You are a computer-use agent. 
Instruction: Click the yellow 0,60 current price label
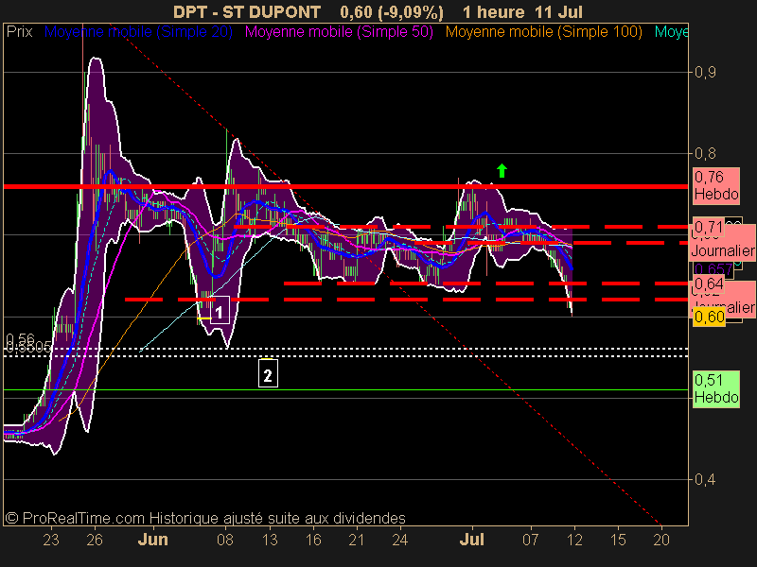point(709,317)
